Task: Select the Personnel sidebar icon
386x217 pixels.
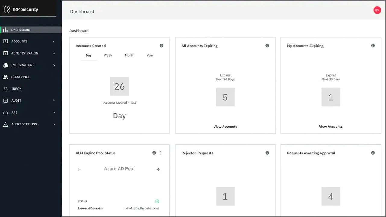Action: click(x=5, y=77)
